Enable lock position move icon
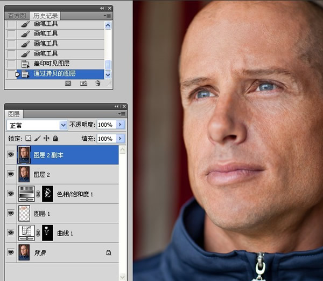Image resolution: width=323 pixels, height=281 pixels. pos(46,138)
